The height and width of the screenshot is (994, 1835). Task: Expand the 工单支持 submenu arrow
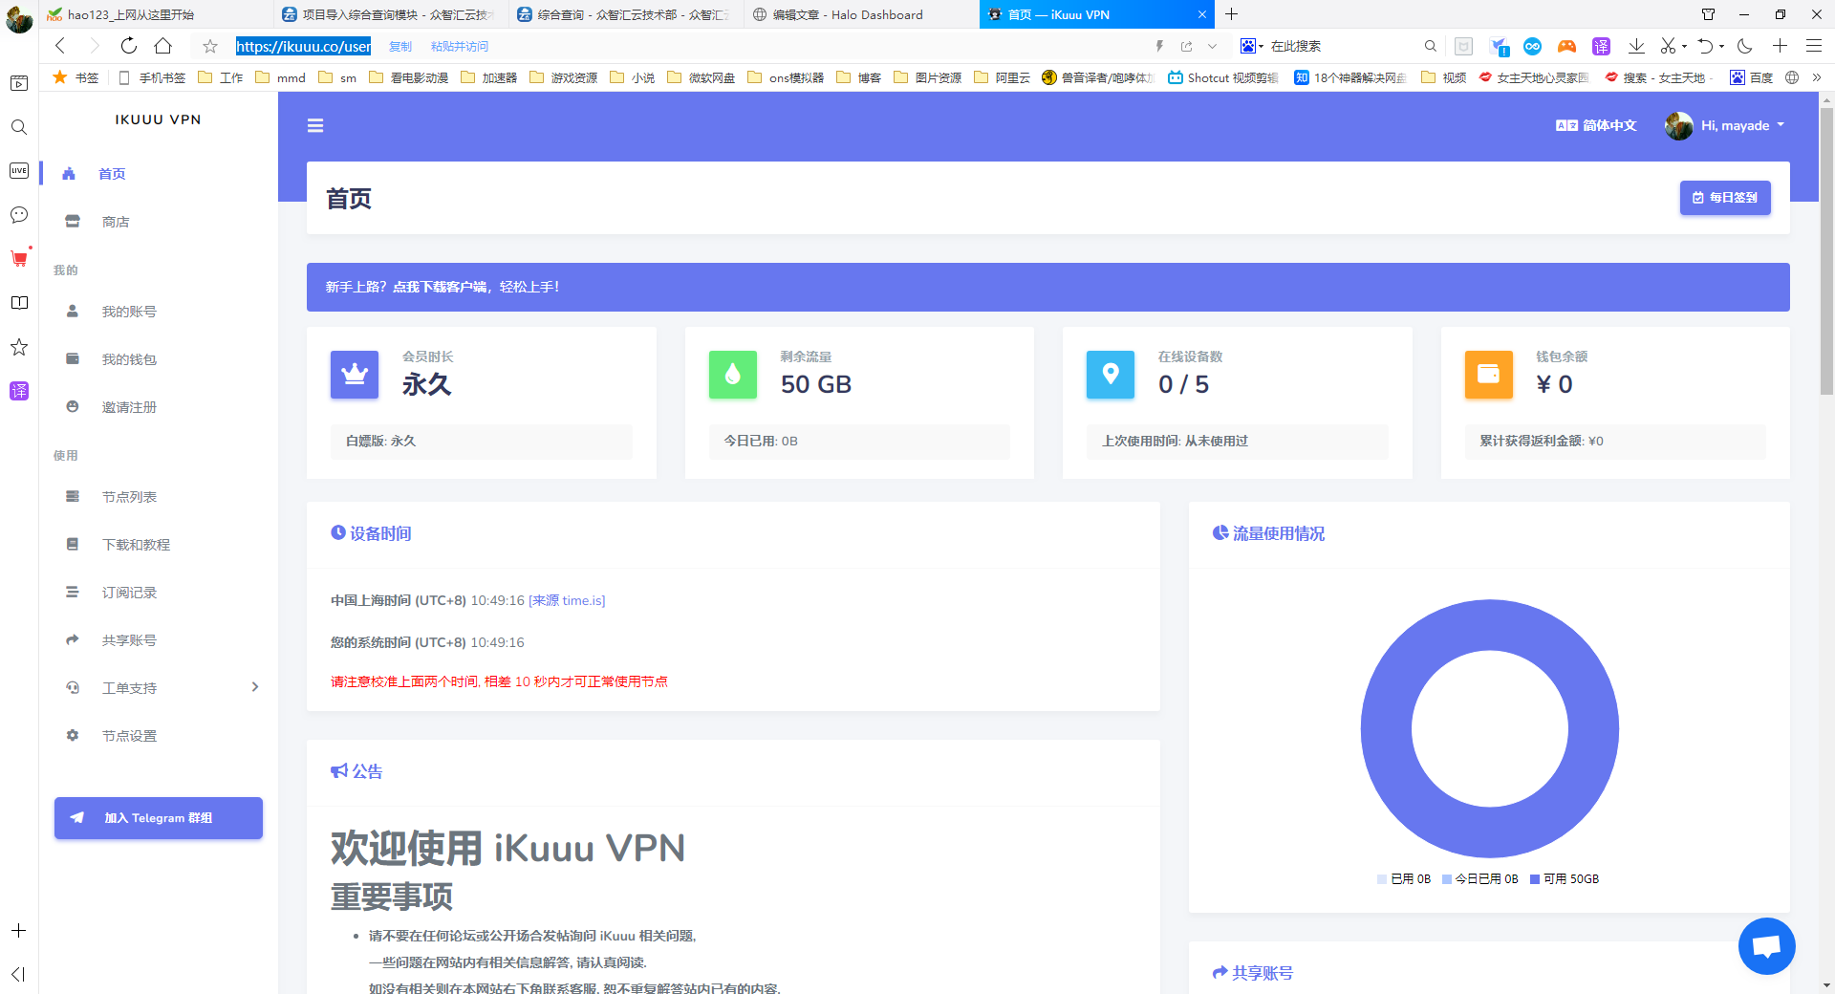[254, 687]
